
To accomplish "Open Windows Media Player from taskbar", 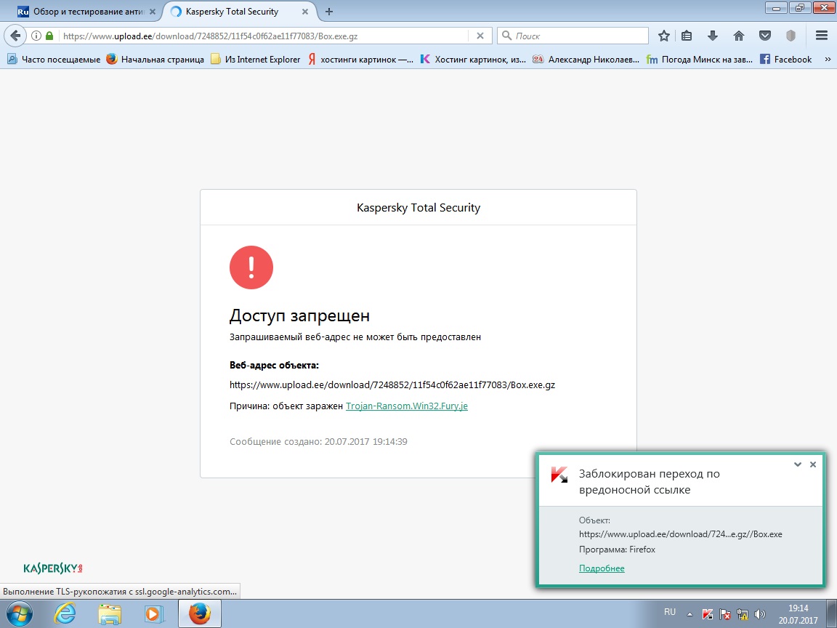I will [153, 614].
